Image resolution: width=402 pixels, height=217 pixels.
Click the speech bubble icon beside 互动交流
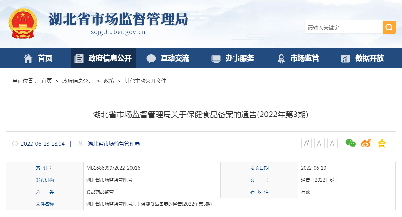(151, 58)
